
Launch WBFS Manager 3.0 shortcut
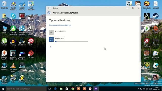click(x=156, y=67)
